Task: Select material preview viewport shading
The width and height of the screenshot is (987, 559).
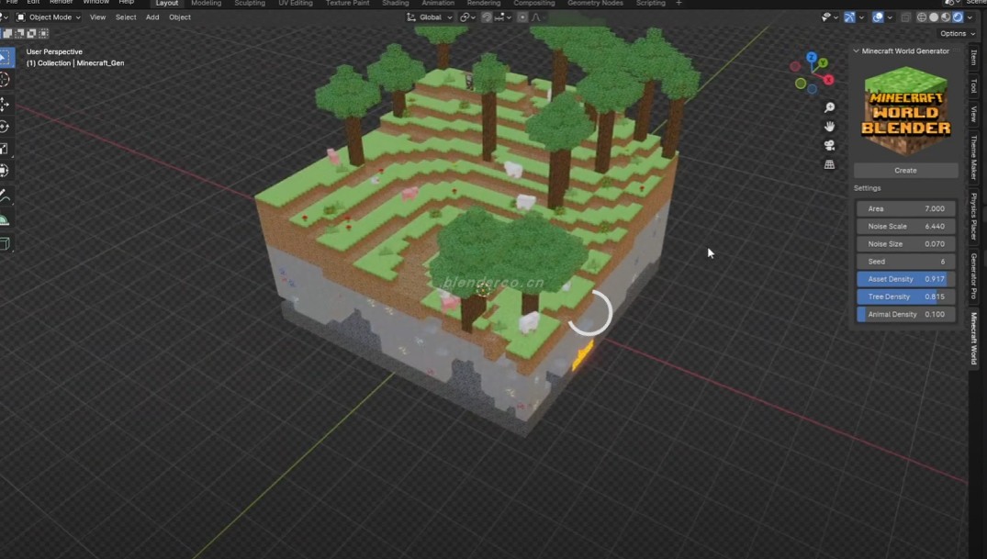Action: click(946, 17)
